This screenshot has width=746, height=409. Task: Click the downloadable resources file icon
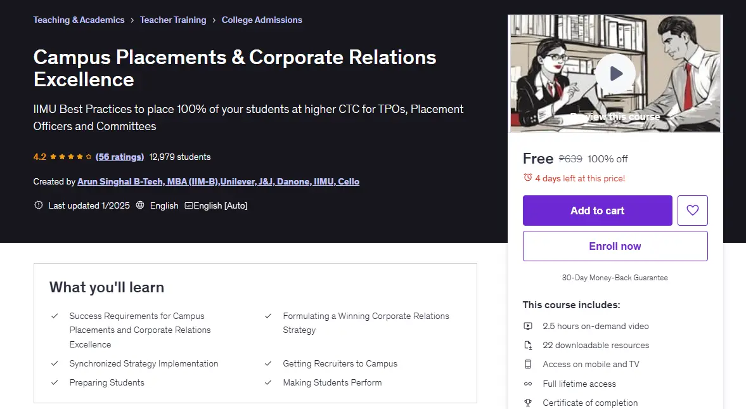pos(528,345)
